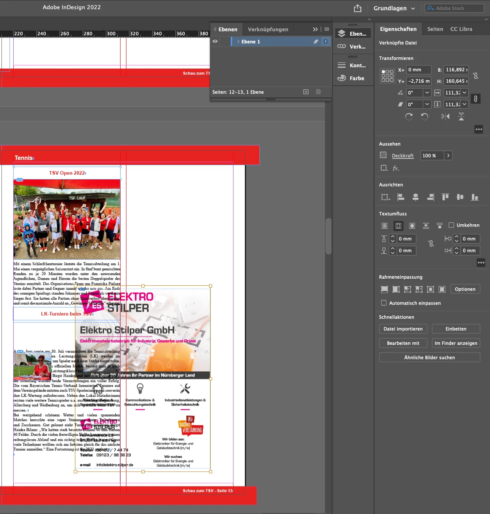Open corner options icon under Aussehen
The height and width of the screenshot is (514, 490).
pyautogui.click(x=384, y=168)
